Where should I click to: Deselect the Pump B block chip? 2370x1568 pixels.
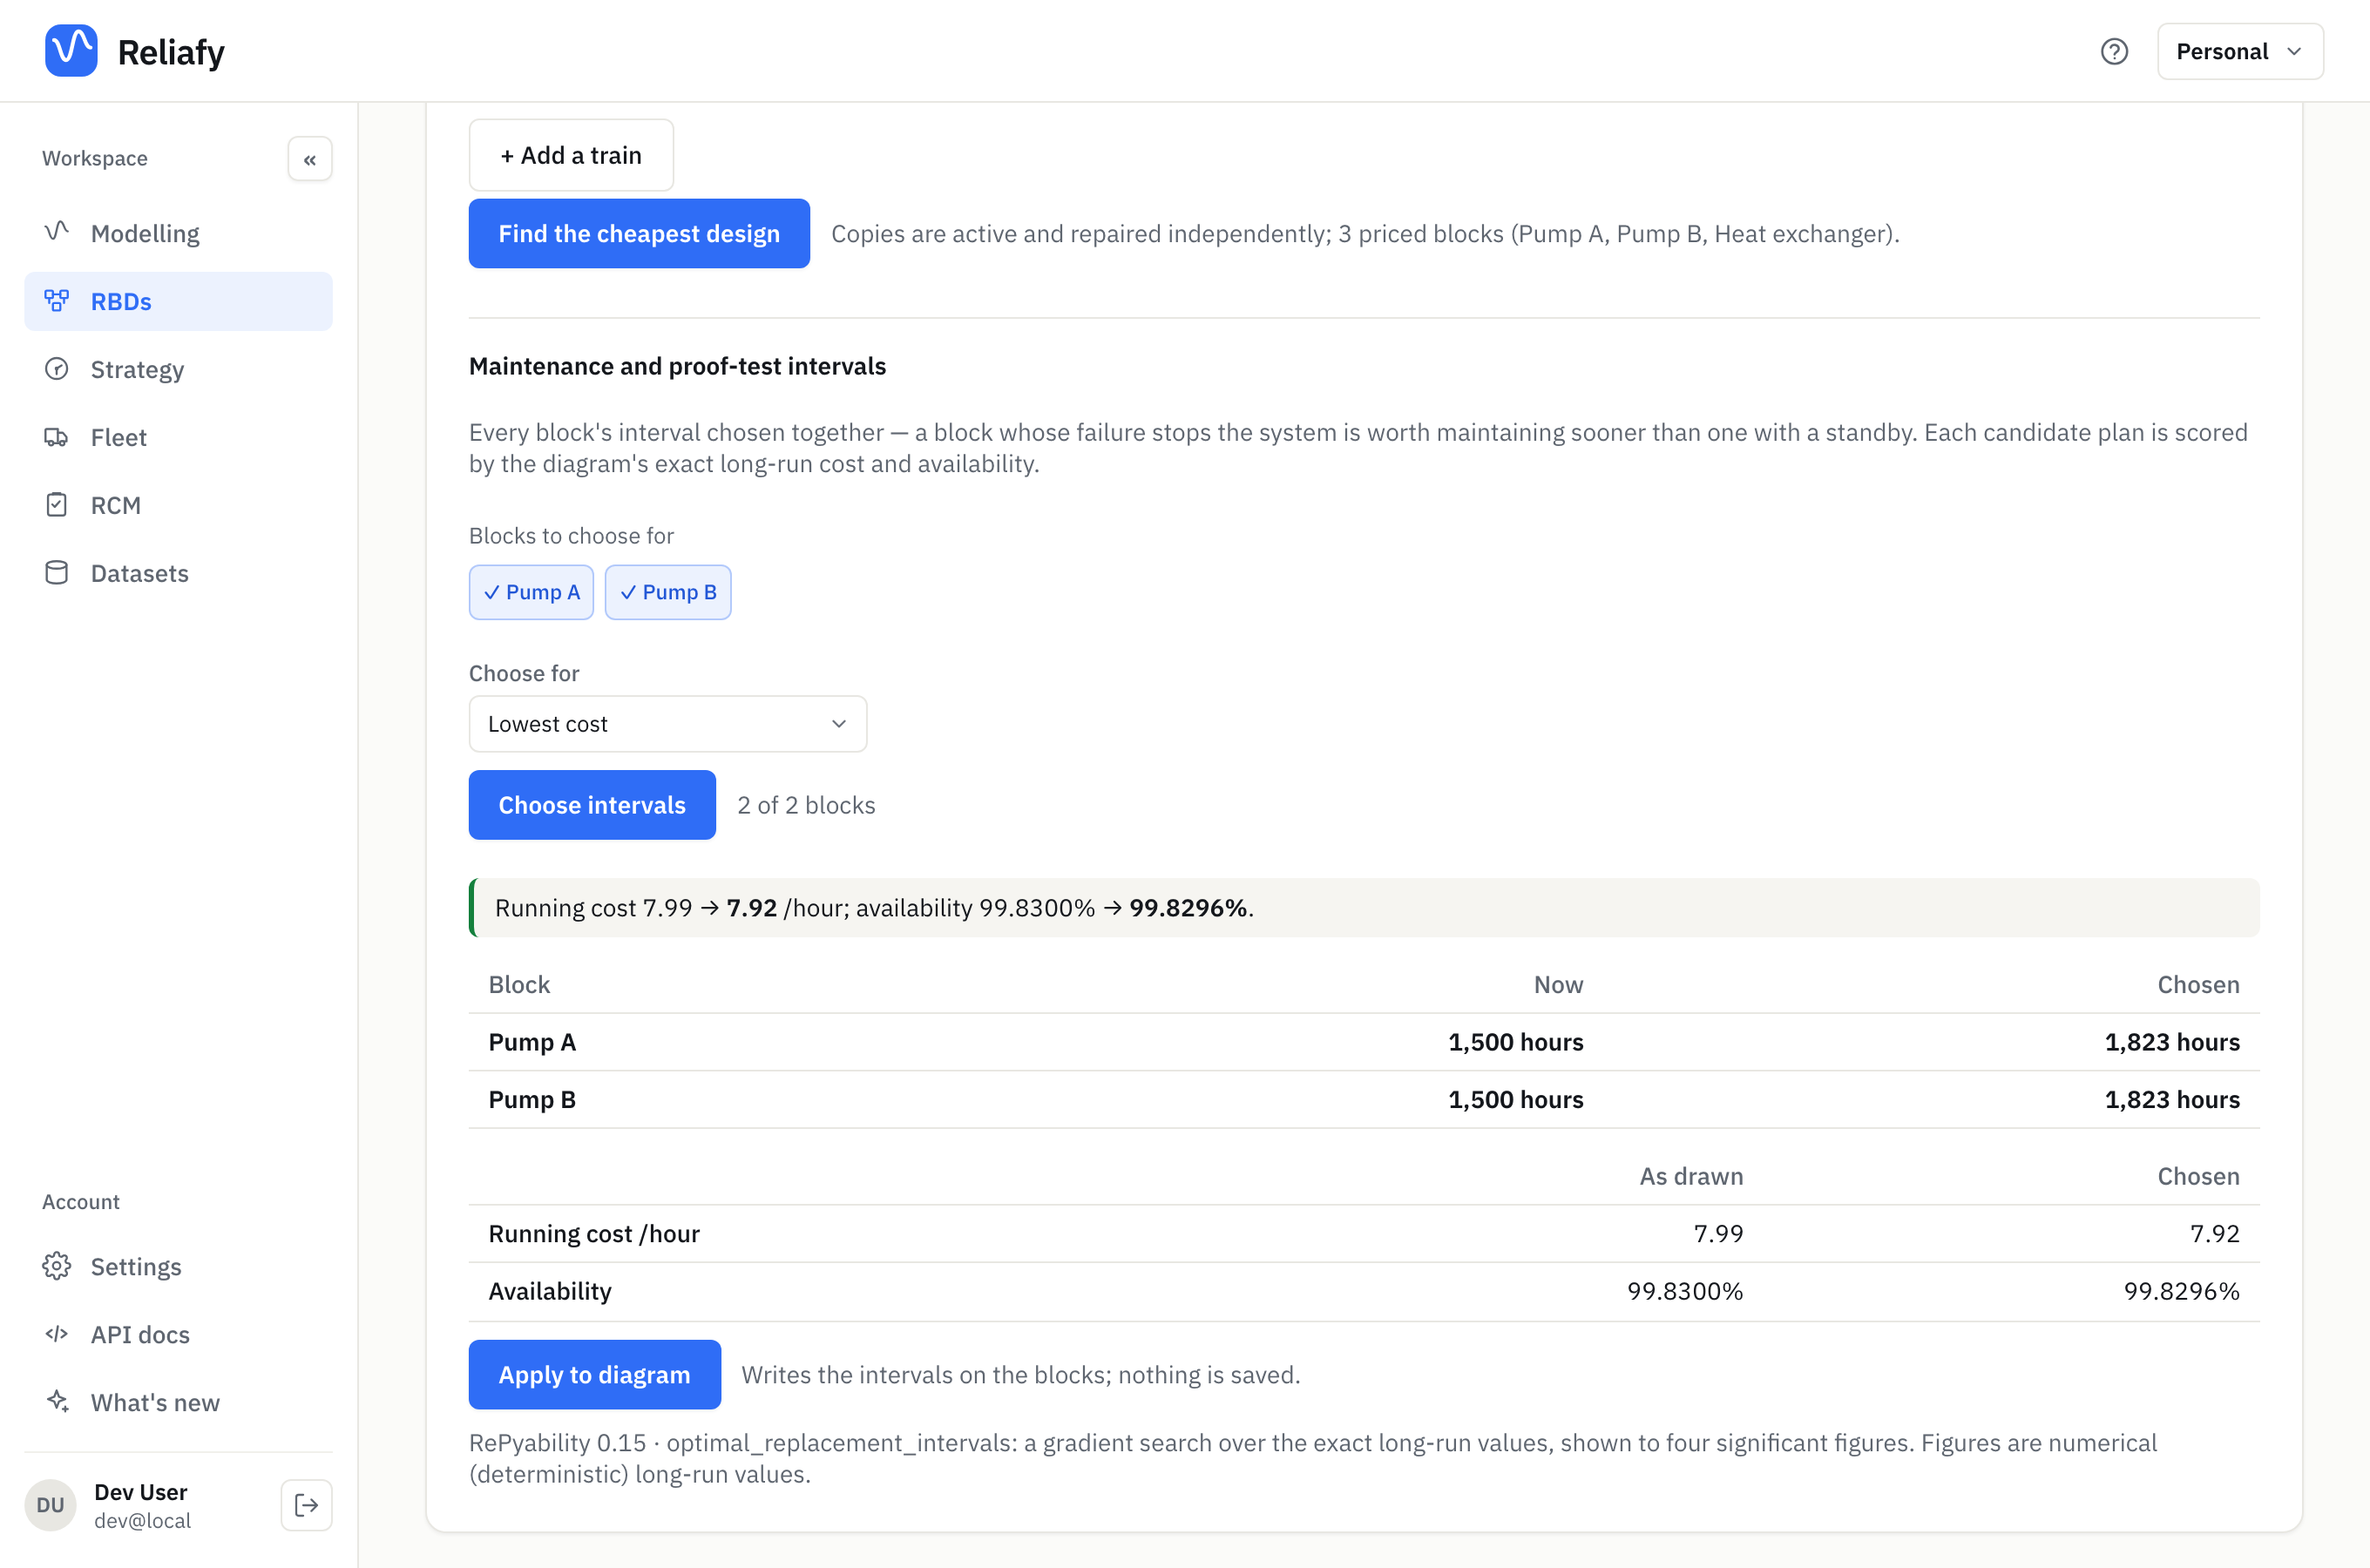pos(668,592)
